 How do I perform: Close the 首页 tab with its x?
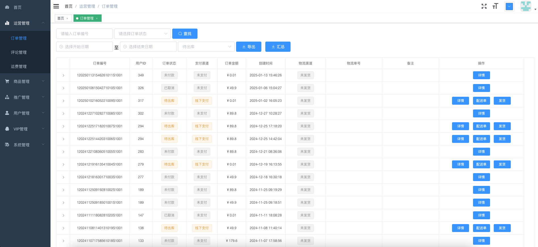point(67,18)
